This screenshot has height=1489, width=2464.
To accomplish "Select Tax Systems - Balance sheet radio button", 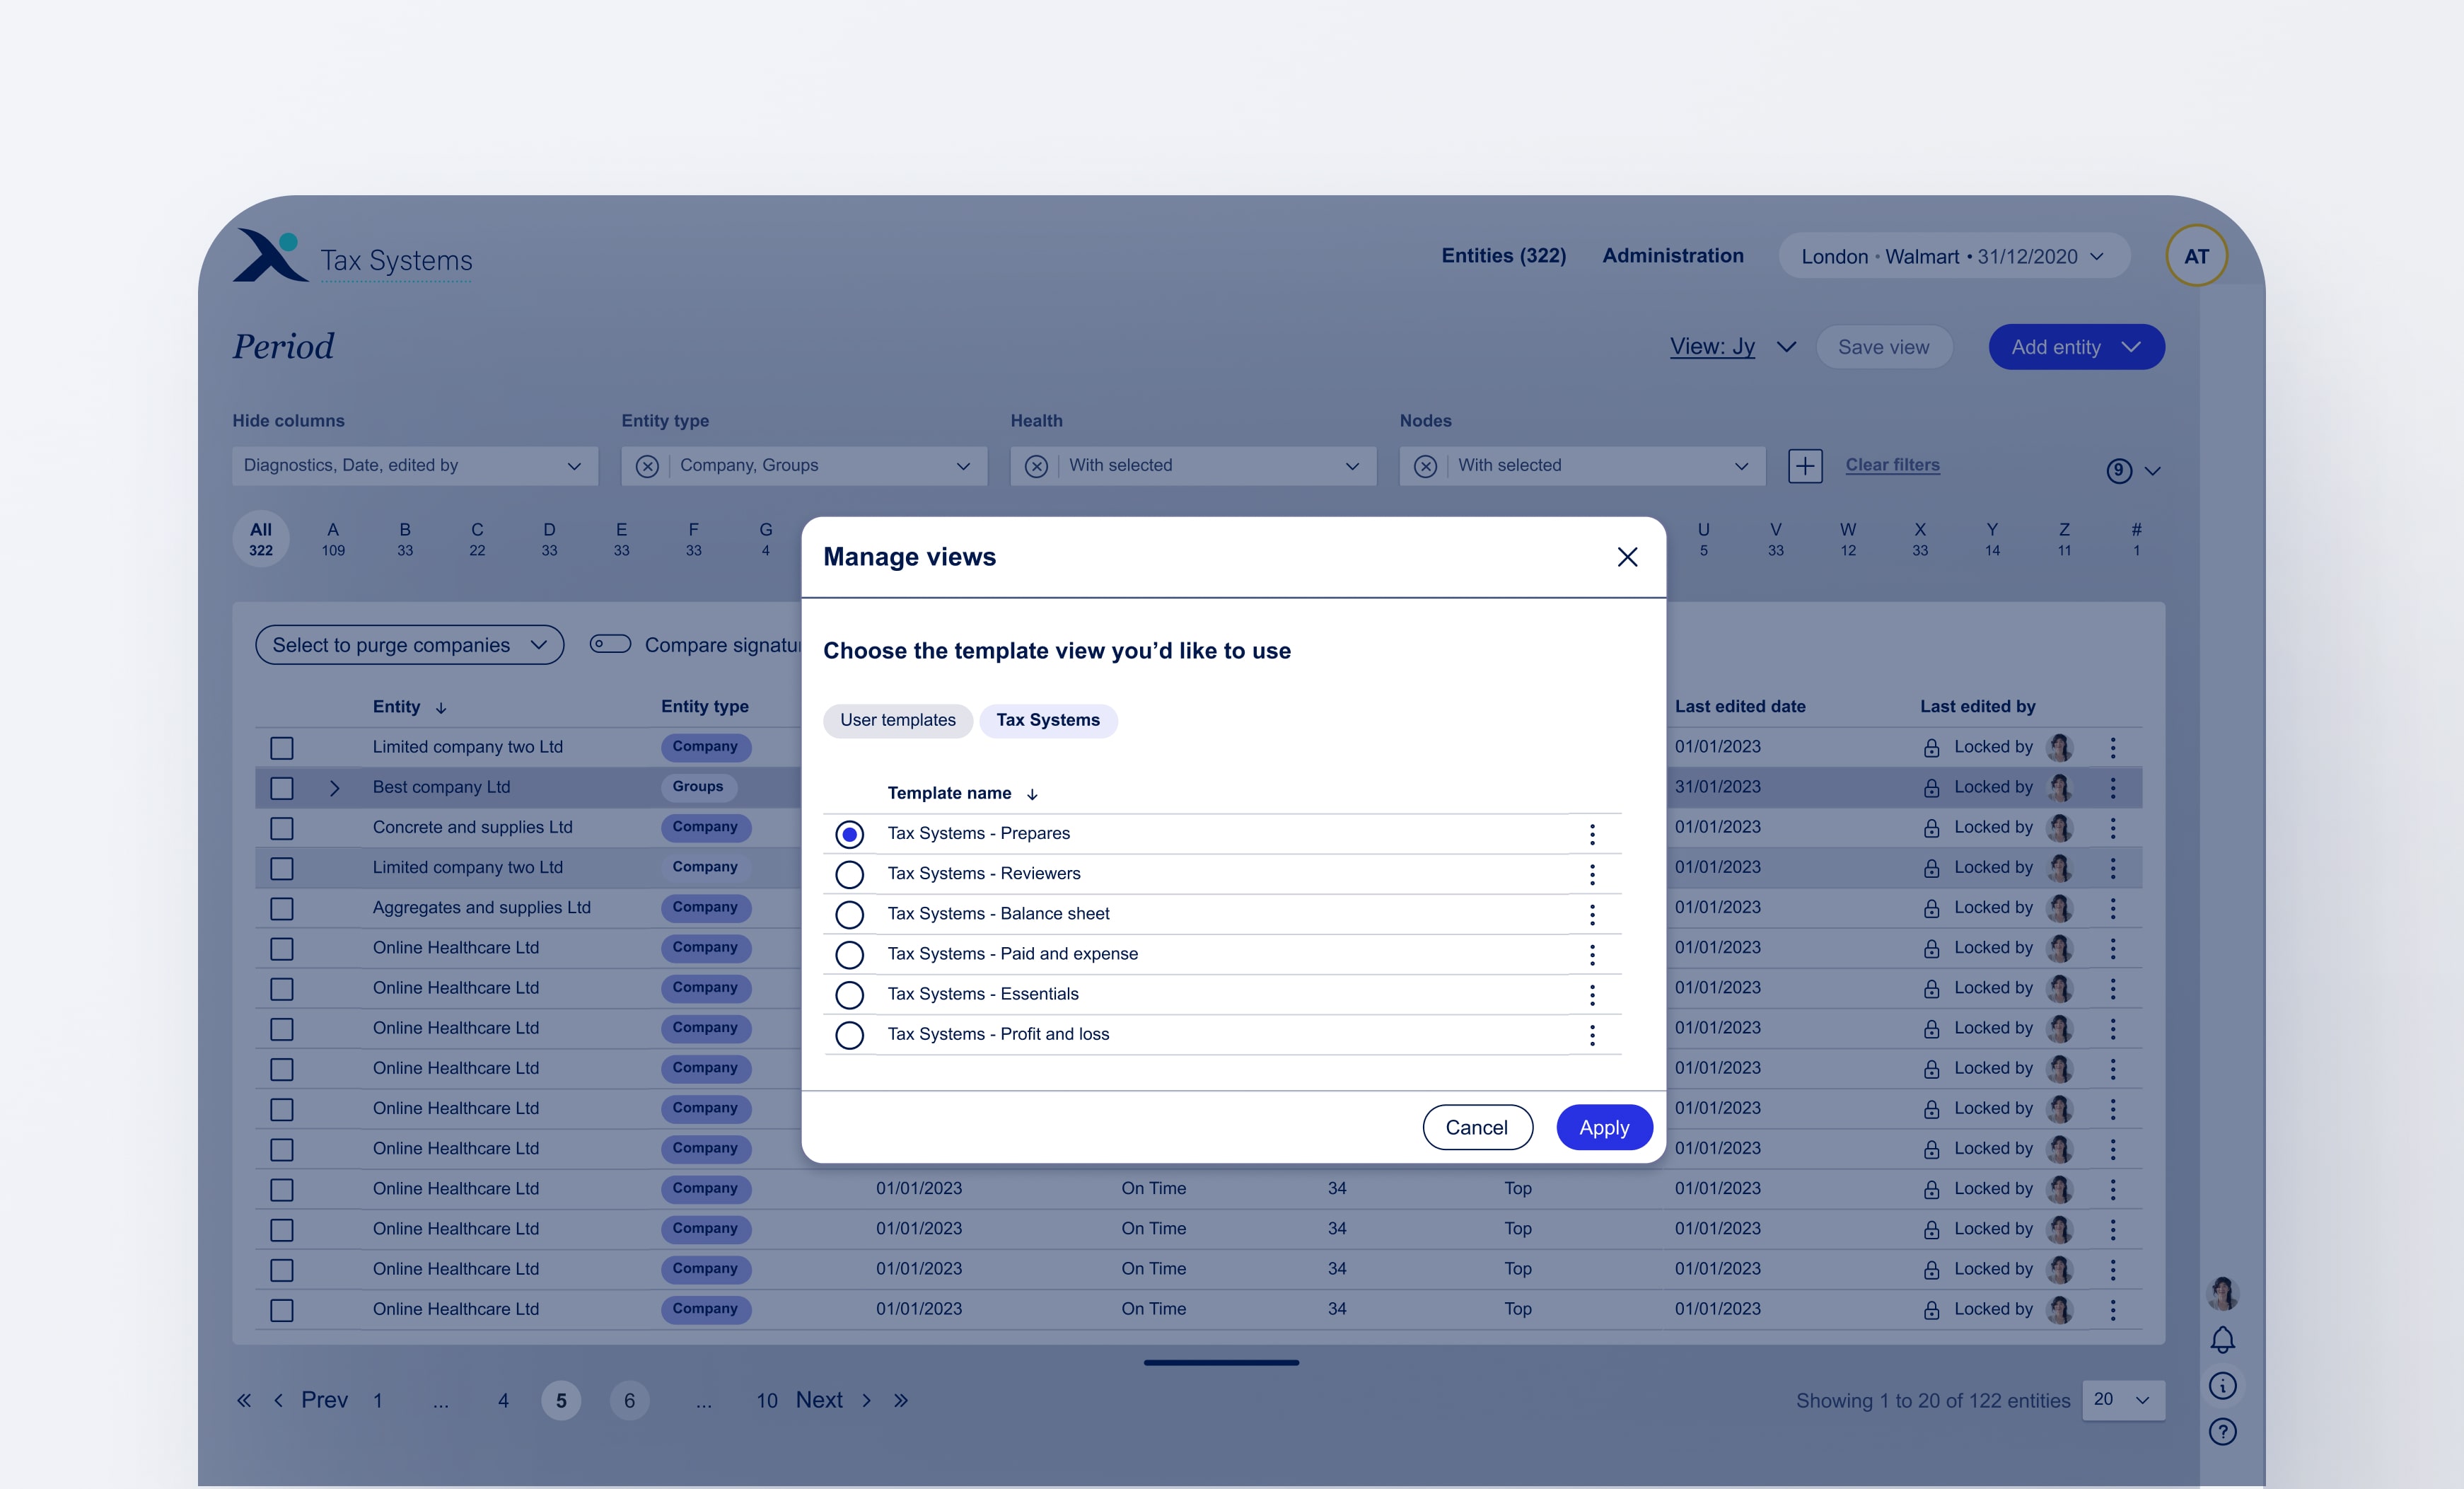I will (849, 914).
